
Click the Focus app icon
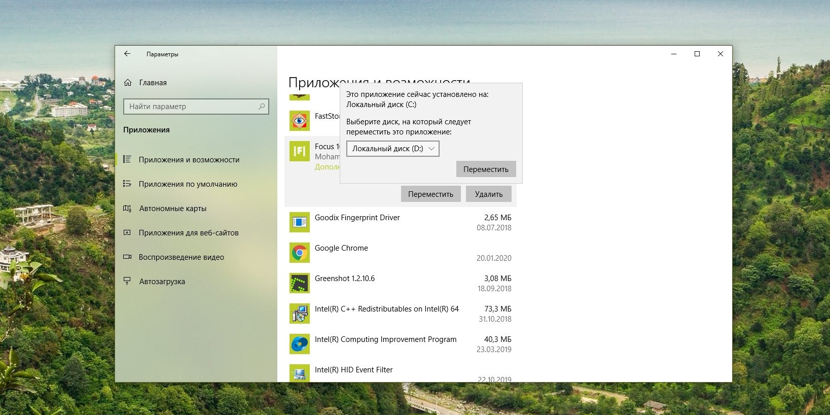tap(300, 151)
